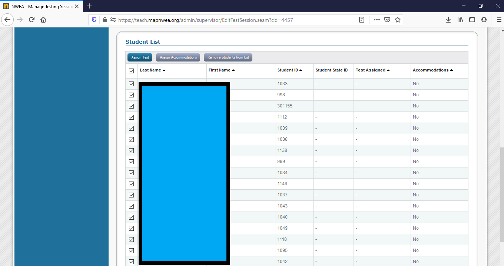504x266 pixels.
Task: Open a new browser tab
Action: click(x=89, y=6)
